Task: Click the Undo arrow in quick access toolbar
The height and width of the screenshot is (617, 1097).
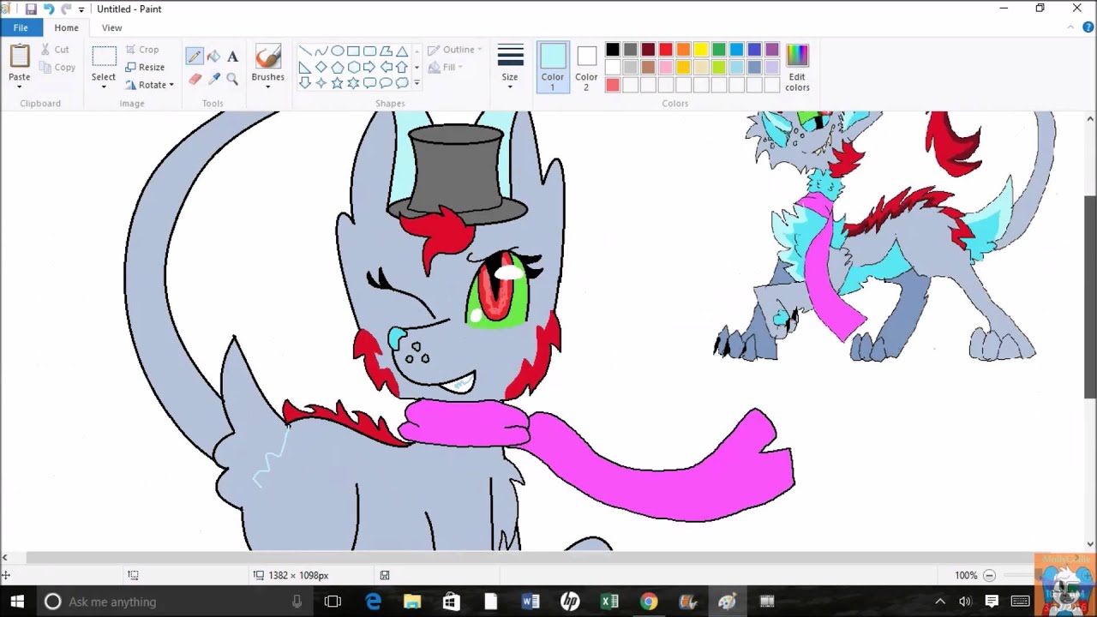Action: coord(49,9)
